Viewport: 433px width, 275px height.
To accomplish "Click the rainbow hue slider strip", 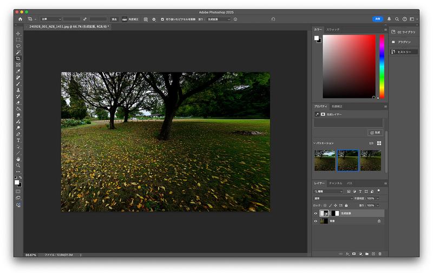I will (x=382, y=66).
